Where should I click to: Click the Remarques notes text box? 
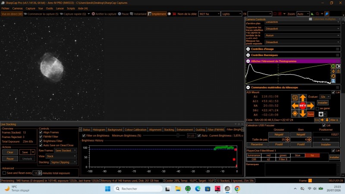pyautogui.click(x=301, y=169)
